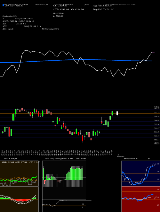Open the RSI red panel chart
This screenshot has height=212, width=160.
[x=140, y=199]
